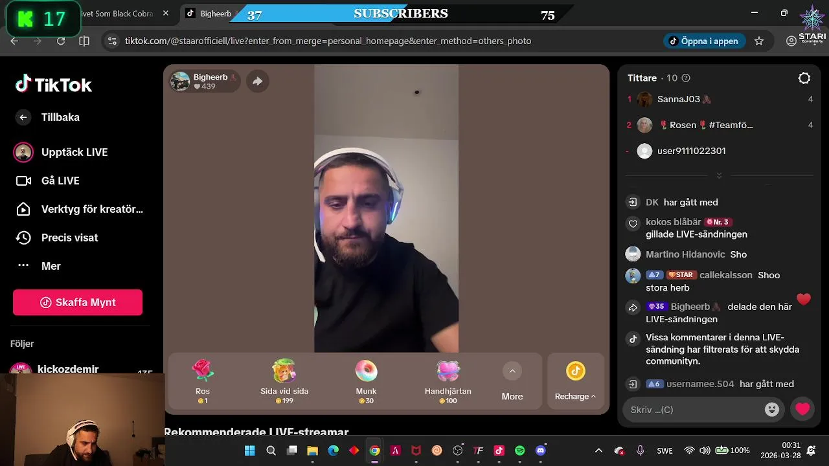Open File Explorer from taskbar

pyautogui.click(x=312, y=450)
